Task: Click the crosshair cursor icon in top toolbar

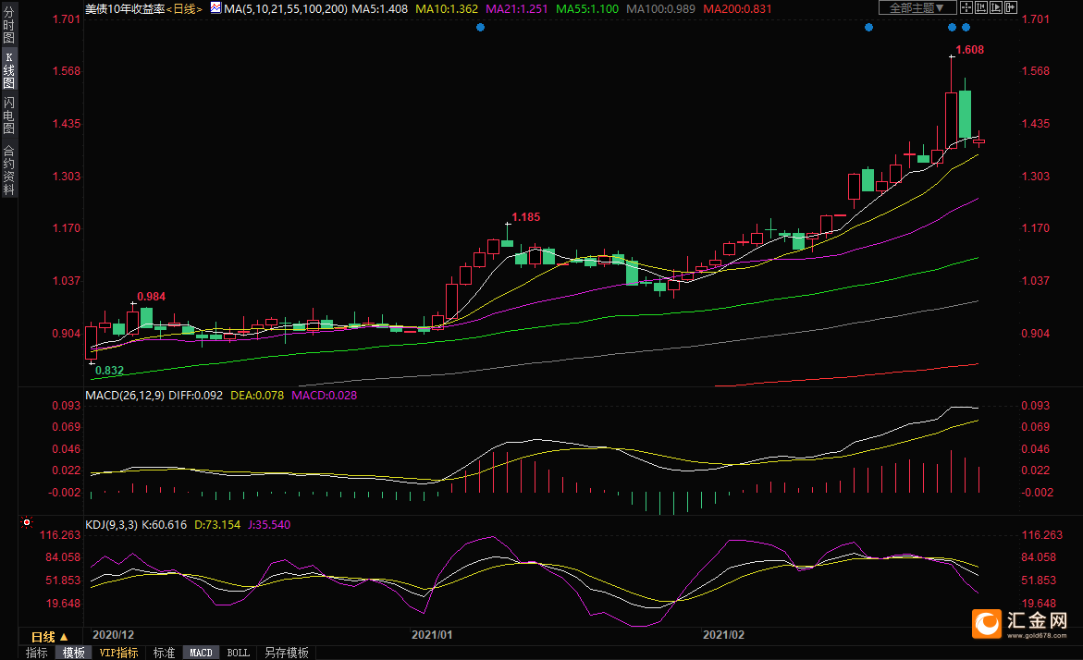Action: (966, 7)
